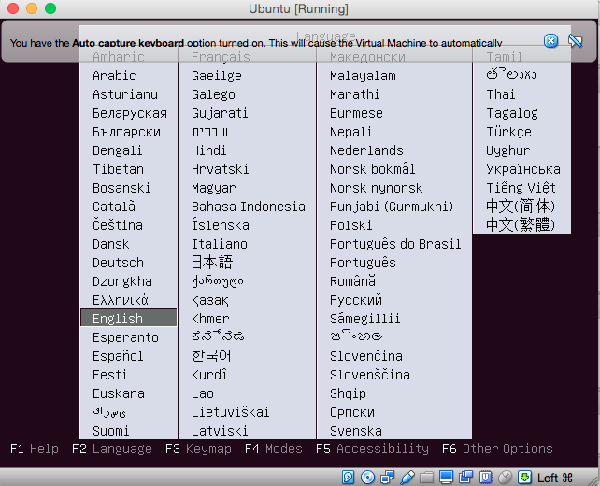Open F2 Language menu
Image resolution: width=600 pixels, height=486 pixels.
pos(112,449)
